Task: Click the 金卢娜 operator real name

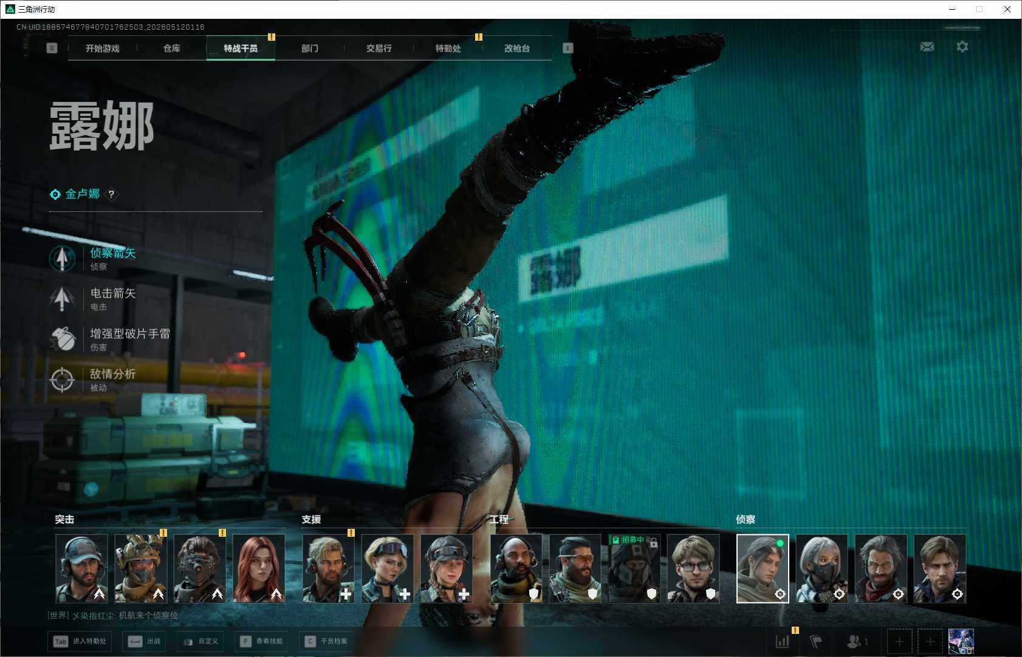Action: point(83,194)
